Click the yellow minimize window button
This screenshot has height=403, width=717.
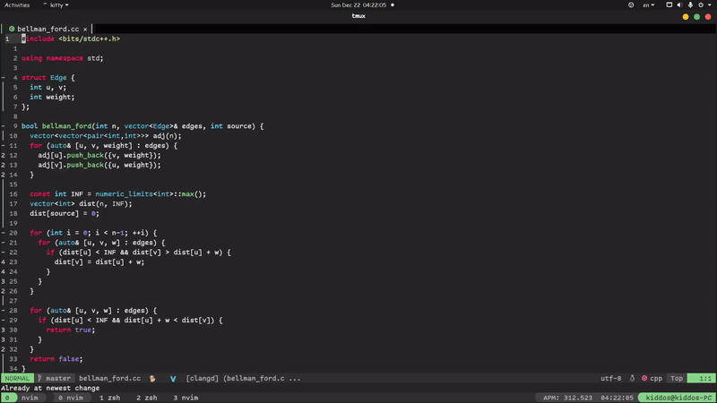click(686, 17)
